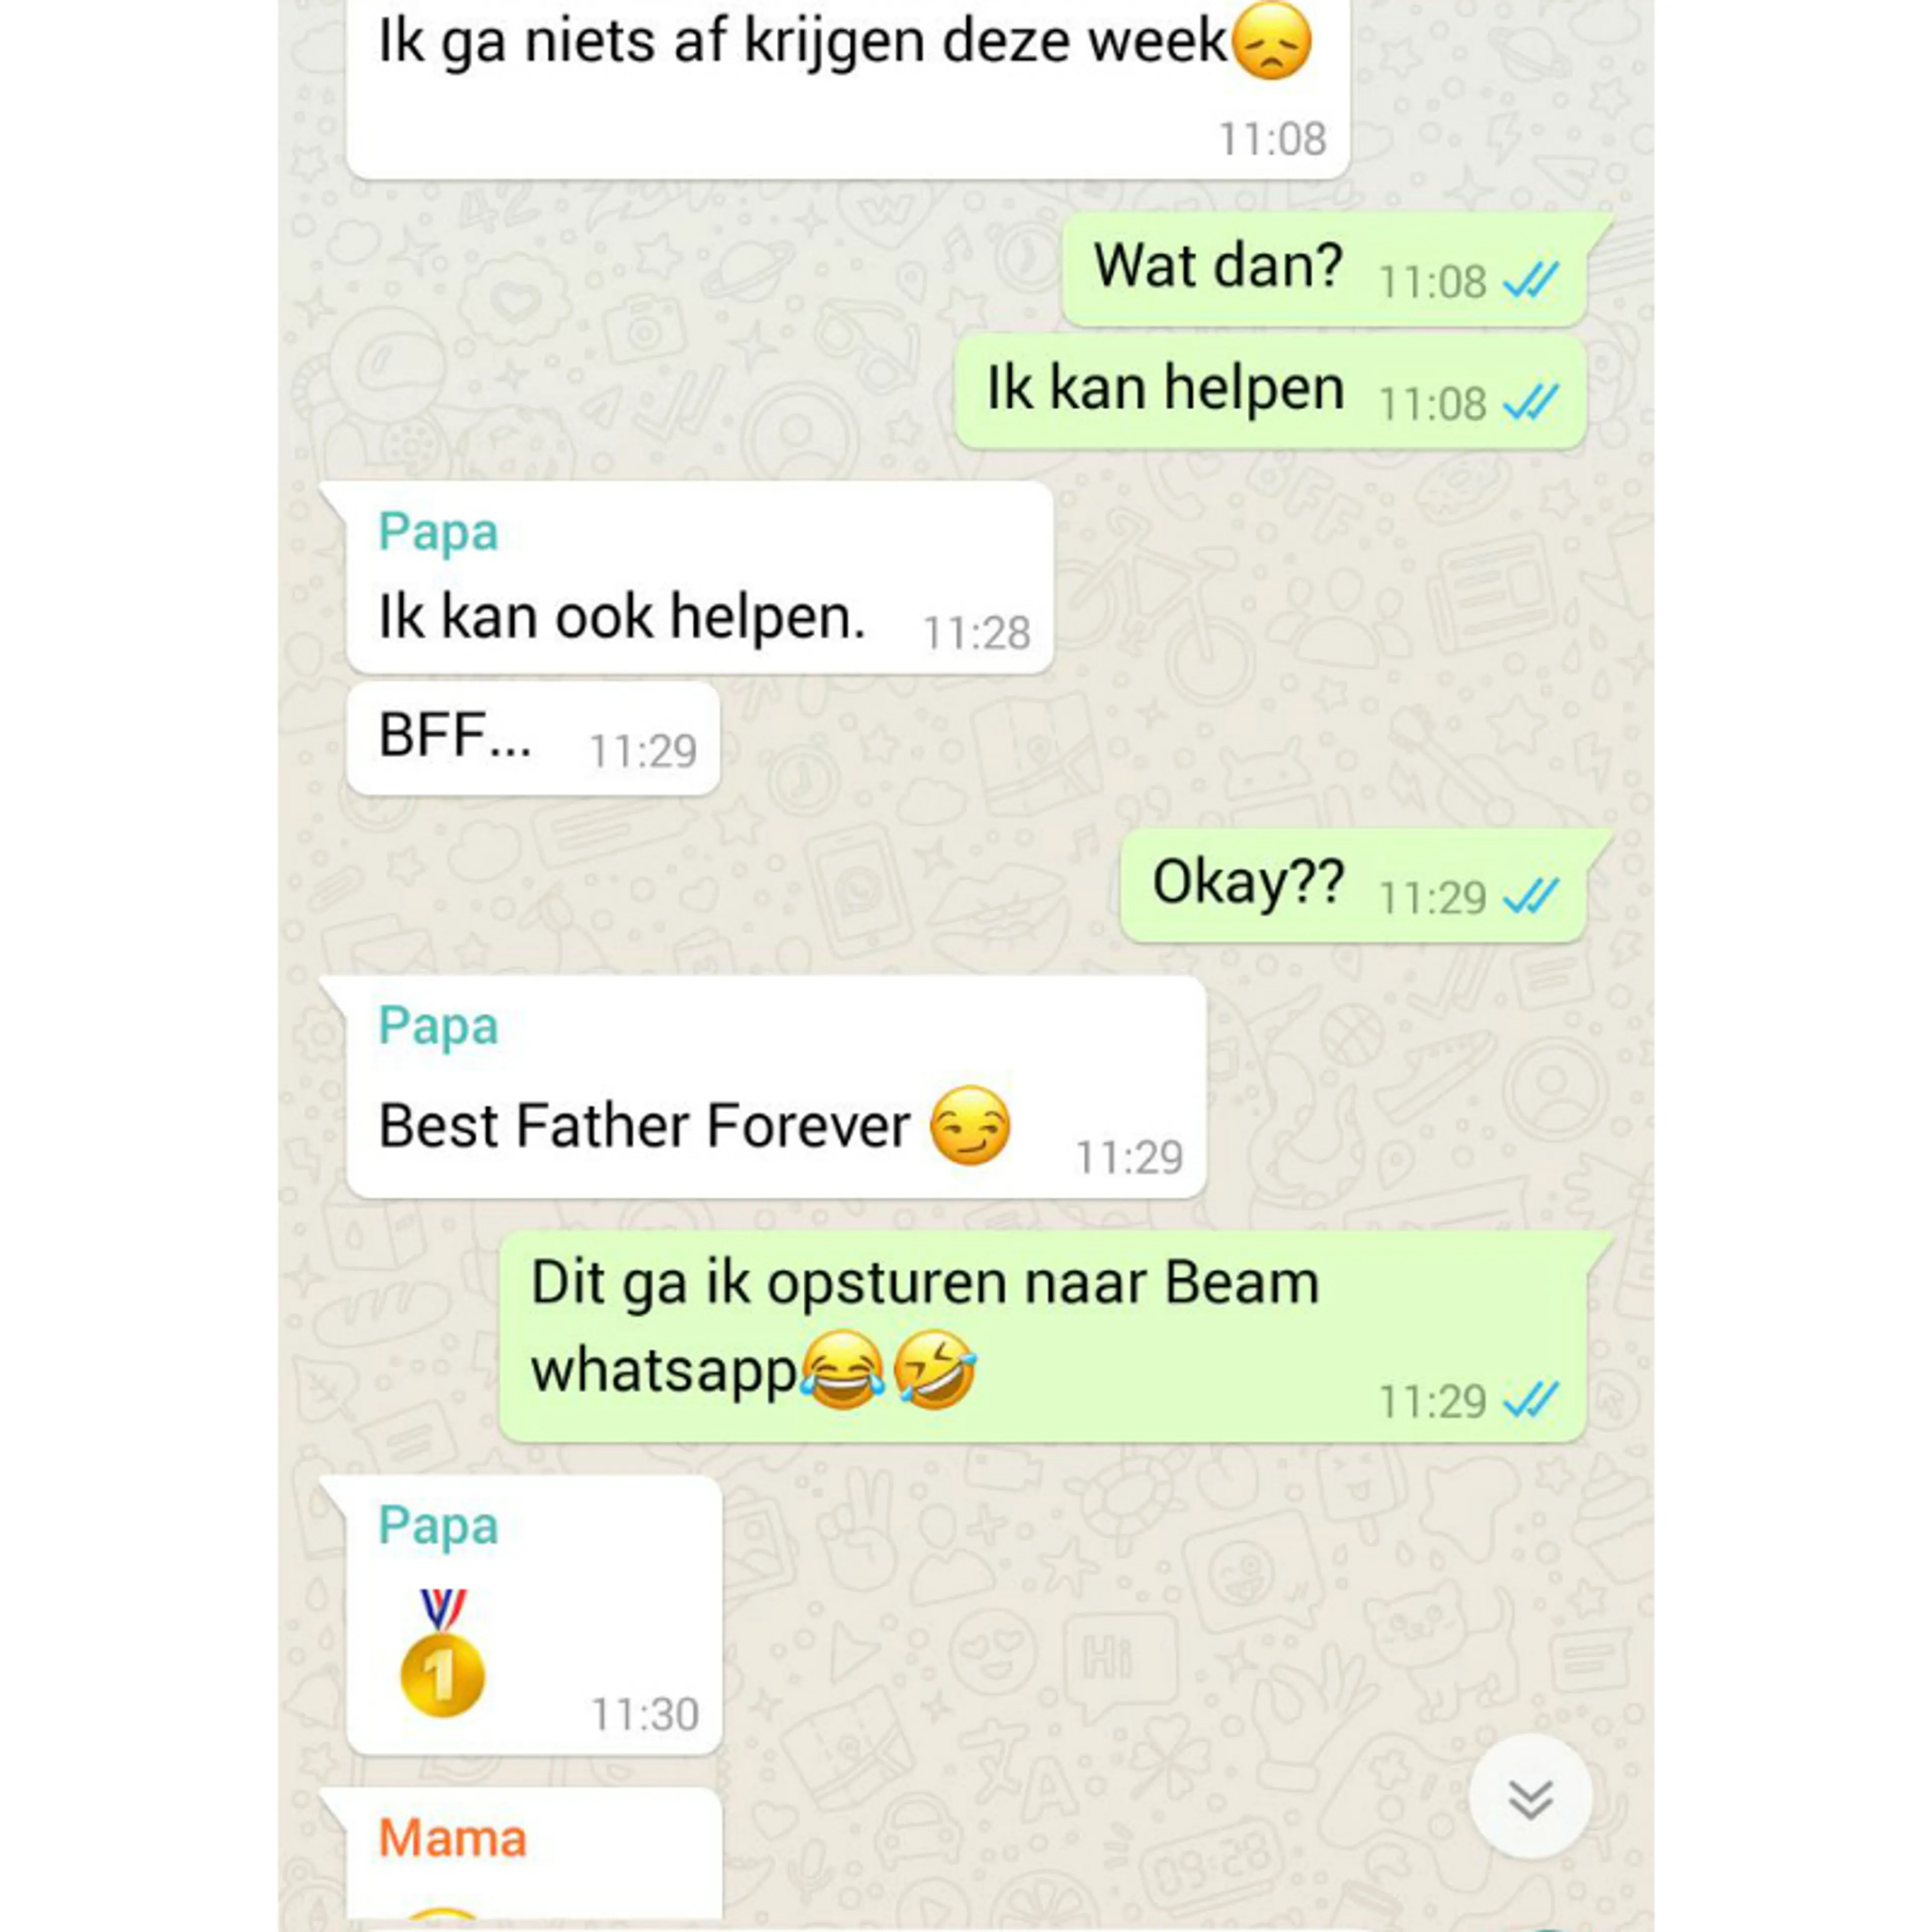Tap the rolling-laughing emoji in green message
Screen dimensions: 1932x1932
[x=934, y=1369]
